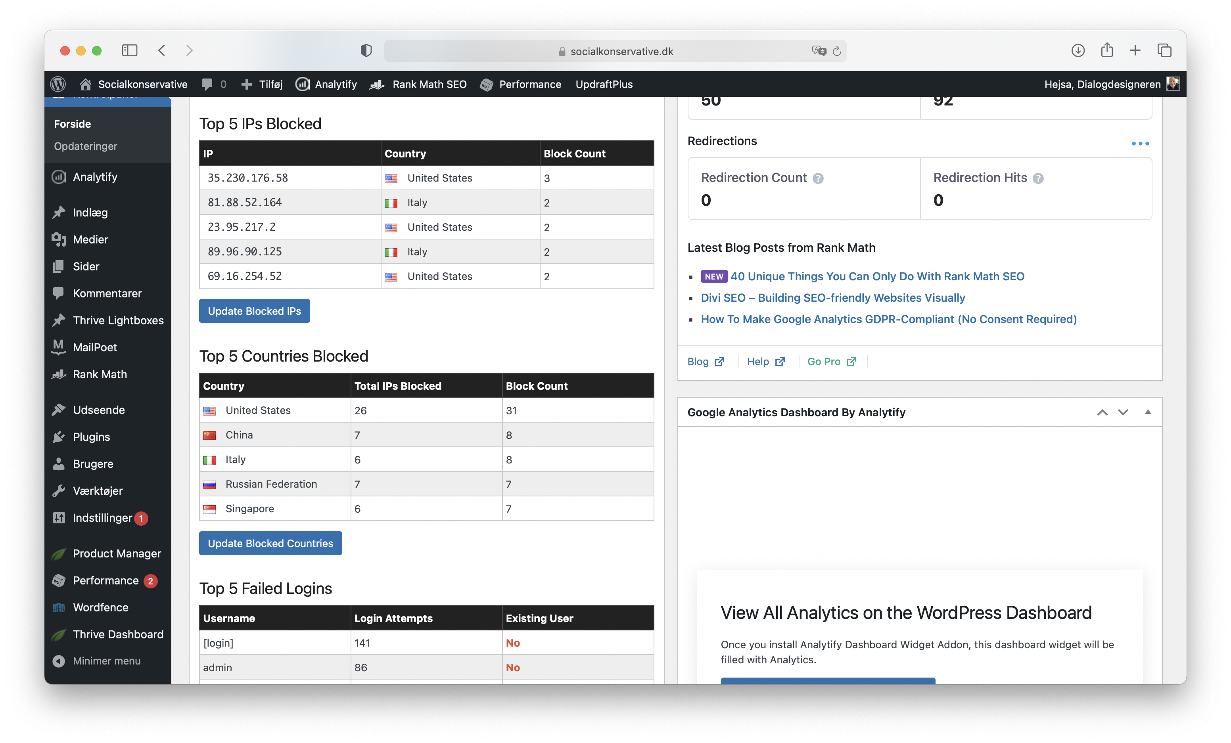Reload the page
This screenshot has width=1231, height=743.
[x=837, y=51]
